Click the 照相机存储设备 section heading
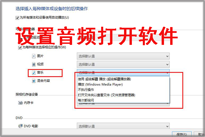205x137 pixels. point(27,95)
